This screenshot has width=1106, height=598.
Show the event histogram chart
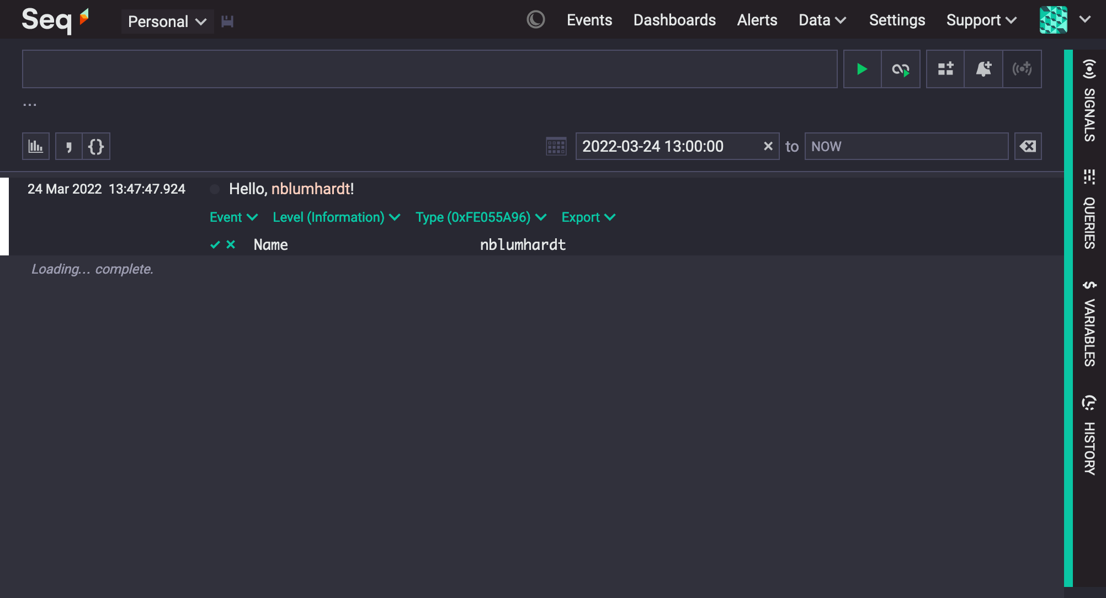coord(36,146)
